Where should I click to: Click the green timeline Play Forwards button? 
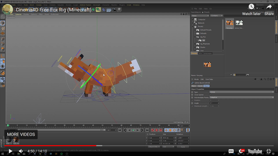pyautogui.click(x=133, y=130)
